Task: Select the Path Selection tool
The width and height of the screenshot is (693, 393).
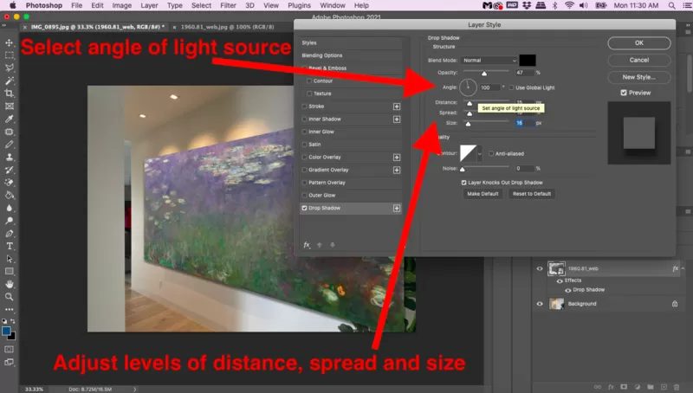Action: pos(10,259)
